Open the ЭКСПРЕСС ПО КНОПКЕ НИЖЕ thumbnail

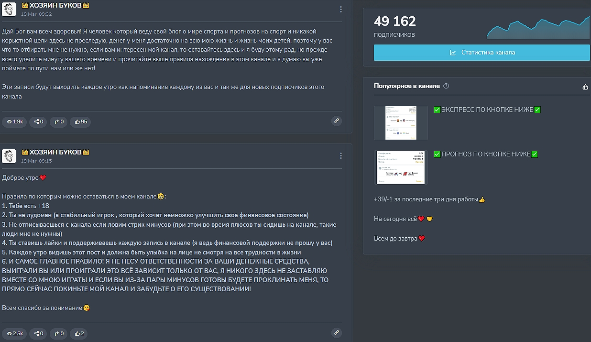(401, 123)
